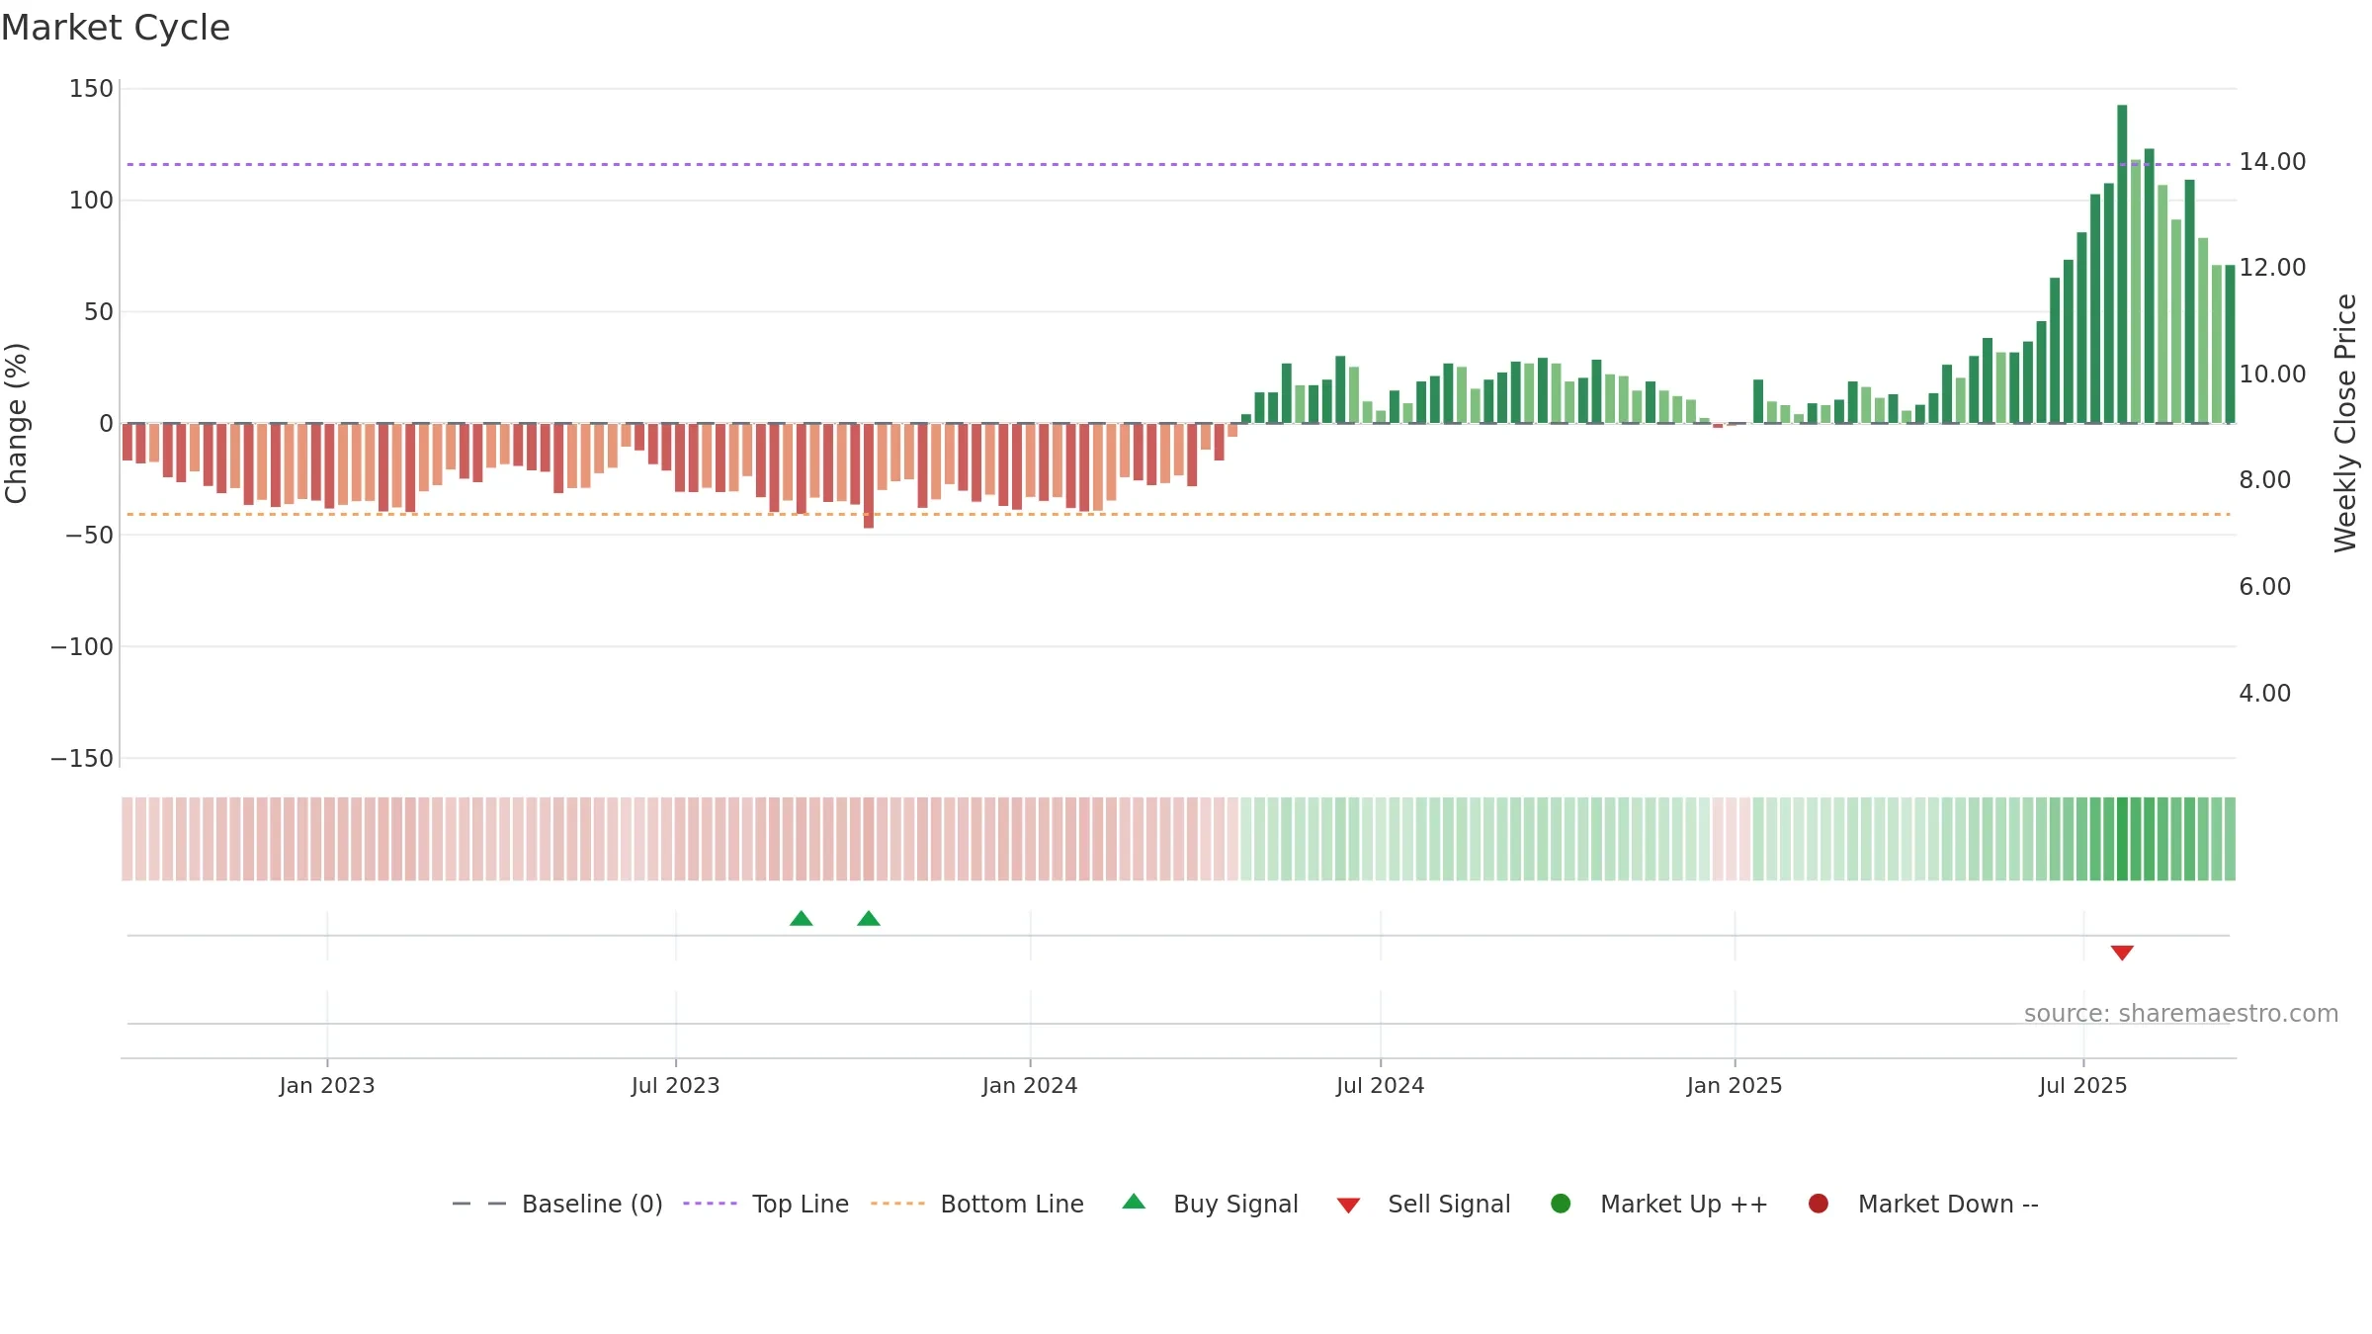Click the Weekly Close Price axis title
This screenshot has height=1334, width=2372.
point(2345,423)
